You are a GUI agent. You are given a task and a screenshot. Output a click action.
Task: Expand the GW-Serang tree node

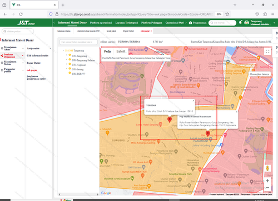pos(66,69)
